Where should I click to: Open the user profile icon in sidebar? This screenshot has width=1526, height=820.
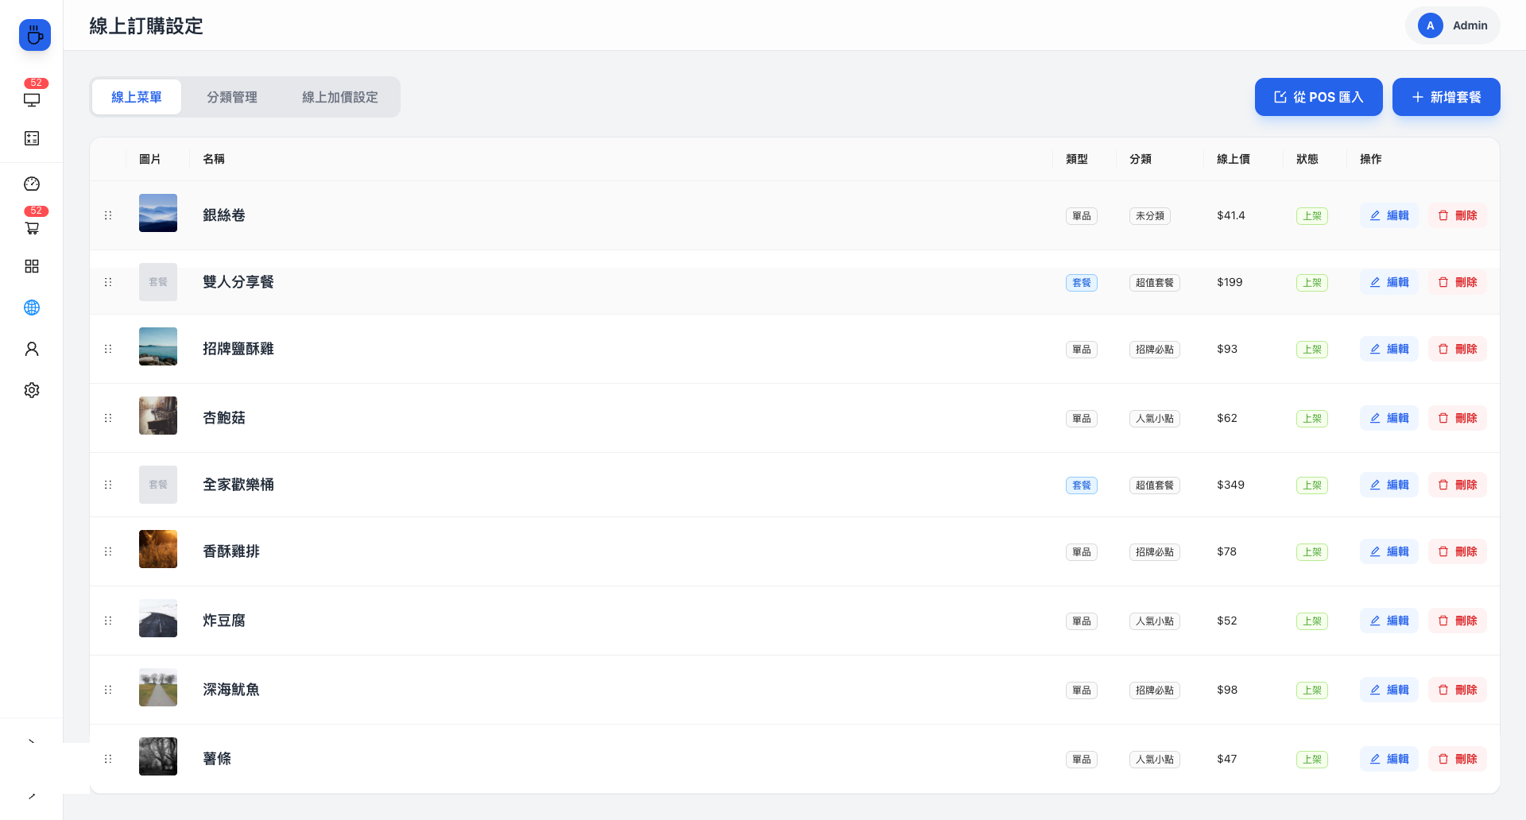point(32,349)
